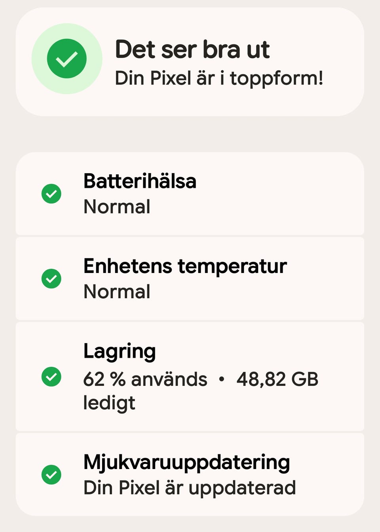Tap the "62 % används" storage text
The height and width of the screenshot is (532, 380).
click(x=145, y=379)
